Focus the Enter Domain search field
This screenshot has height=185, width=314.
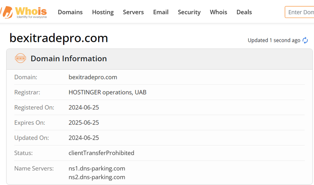(299, 12)
